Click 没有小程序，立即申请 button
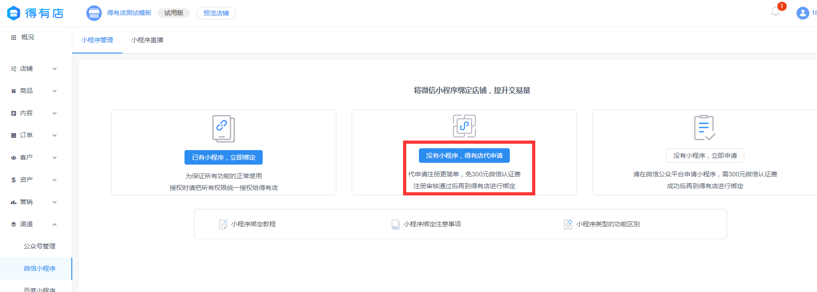817x292 pixels. pos(705,156)
